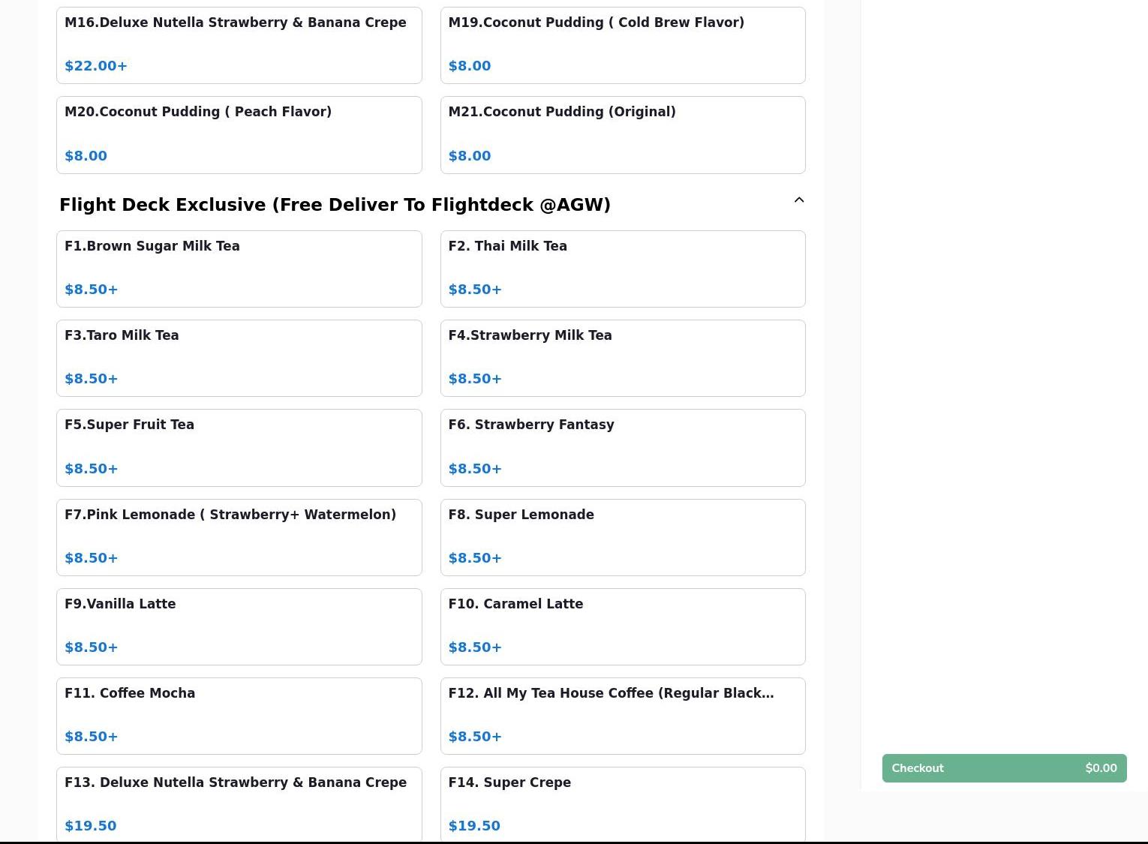Open M21.Coconut Pudding (Original)
Screen dimensions: 1148x844
(x=622, y=134)
